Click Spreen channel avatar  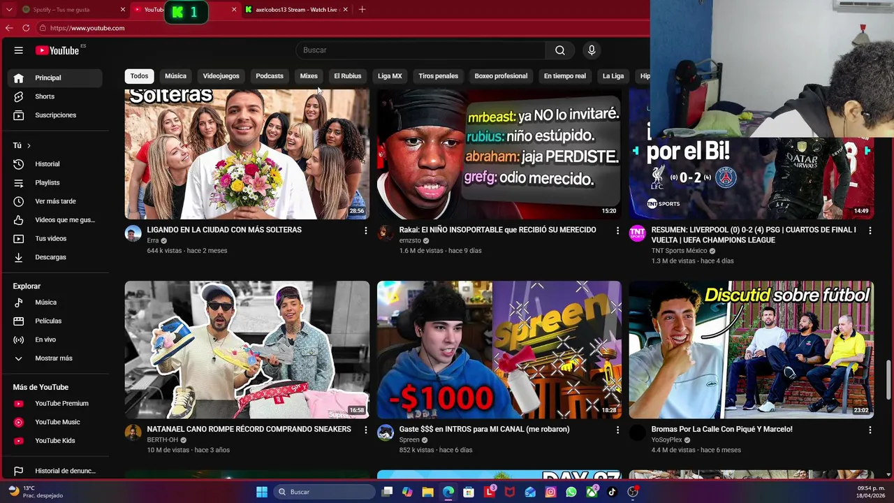click(385, 433)
